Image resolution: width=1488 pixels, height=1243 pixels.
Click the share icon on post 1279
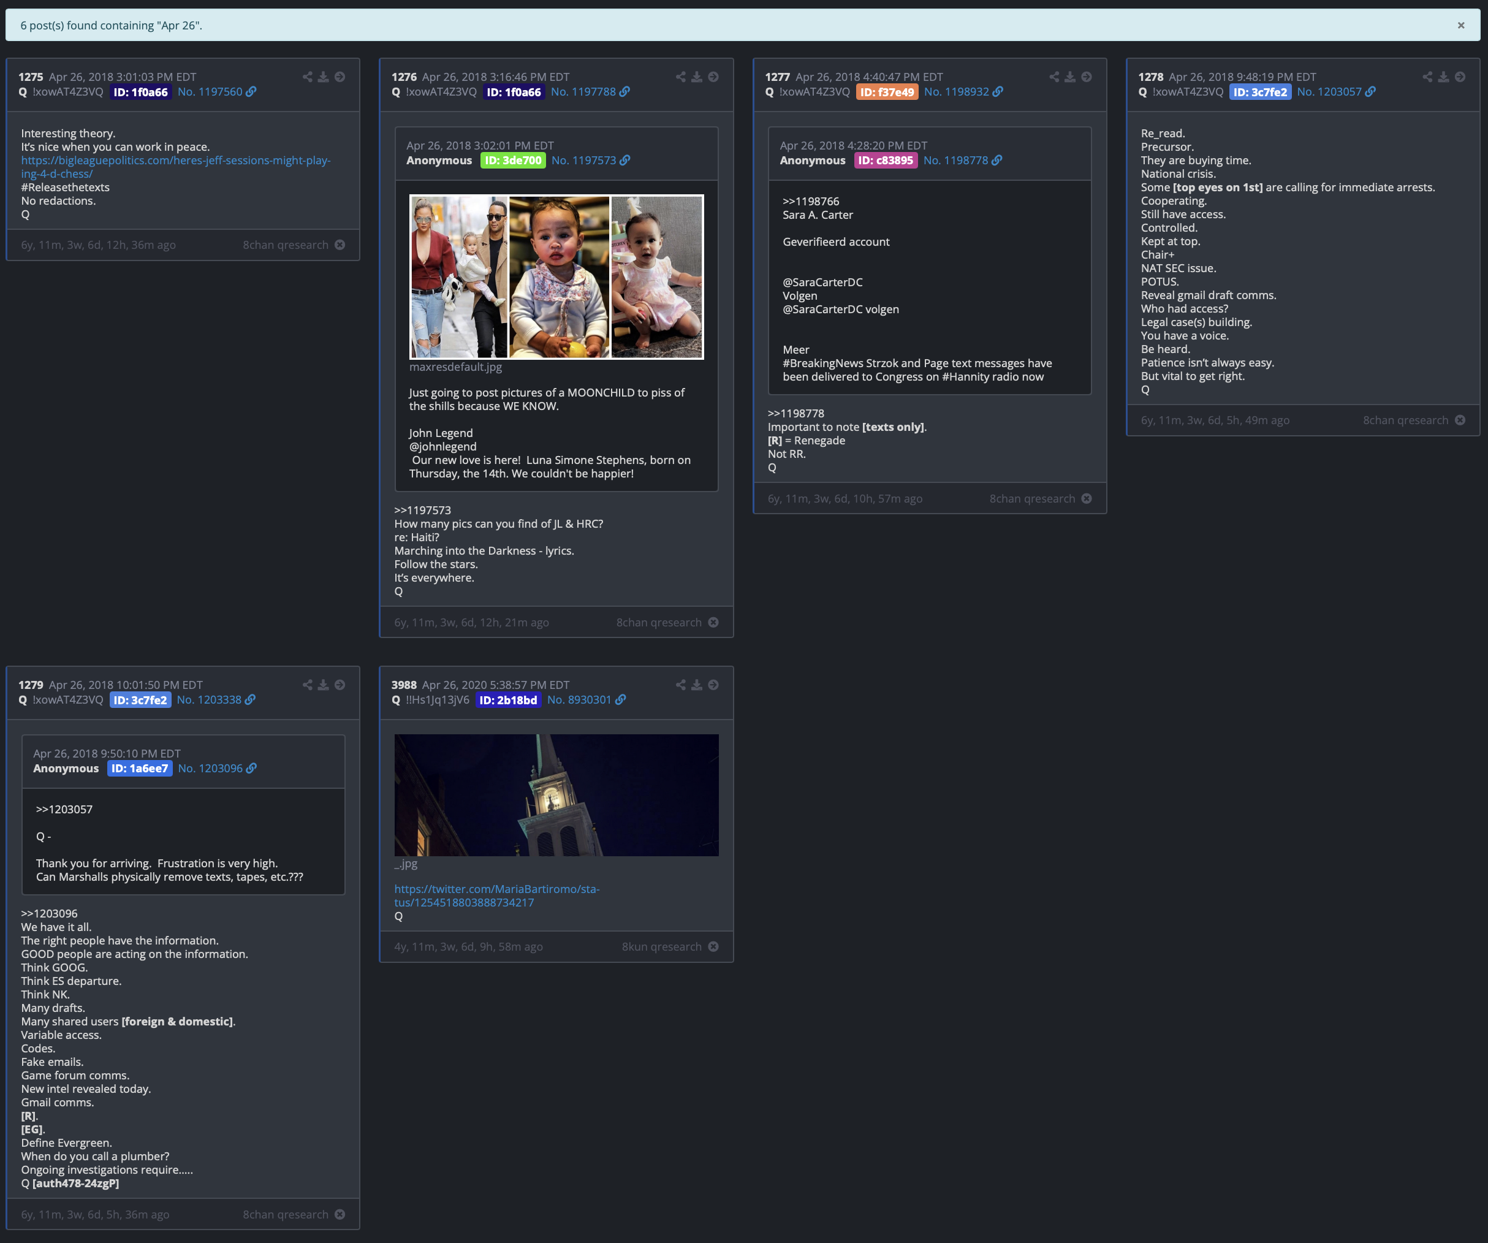[x=308, y=685]
